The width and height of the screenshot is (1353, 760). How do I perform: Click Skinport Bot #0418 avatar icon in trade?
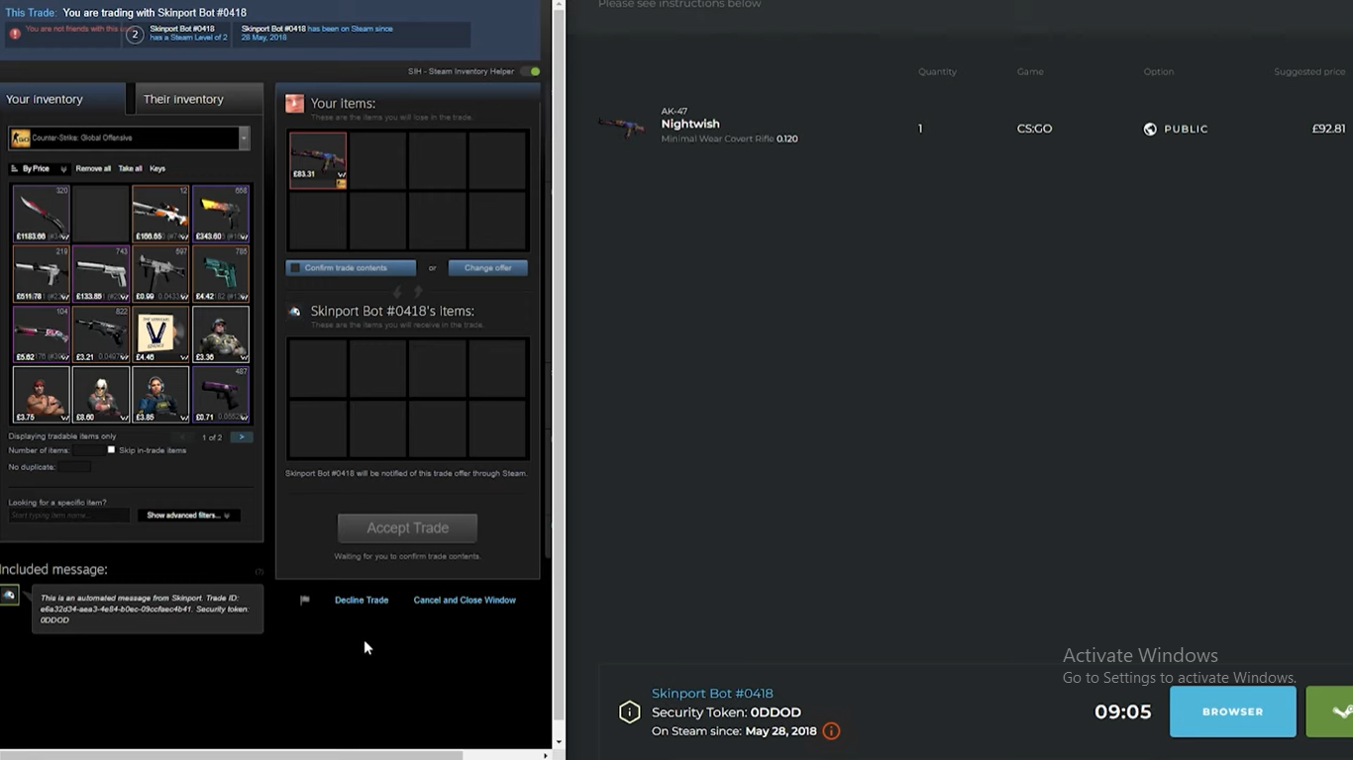294,311
